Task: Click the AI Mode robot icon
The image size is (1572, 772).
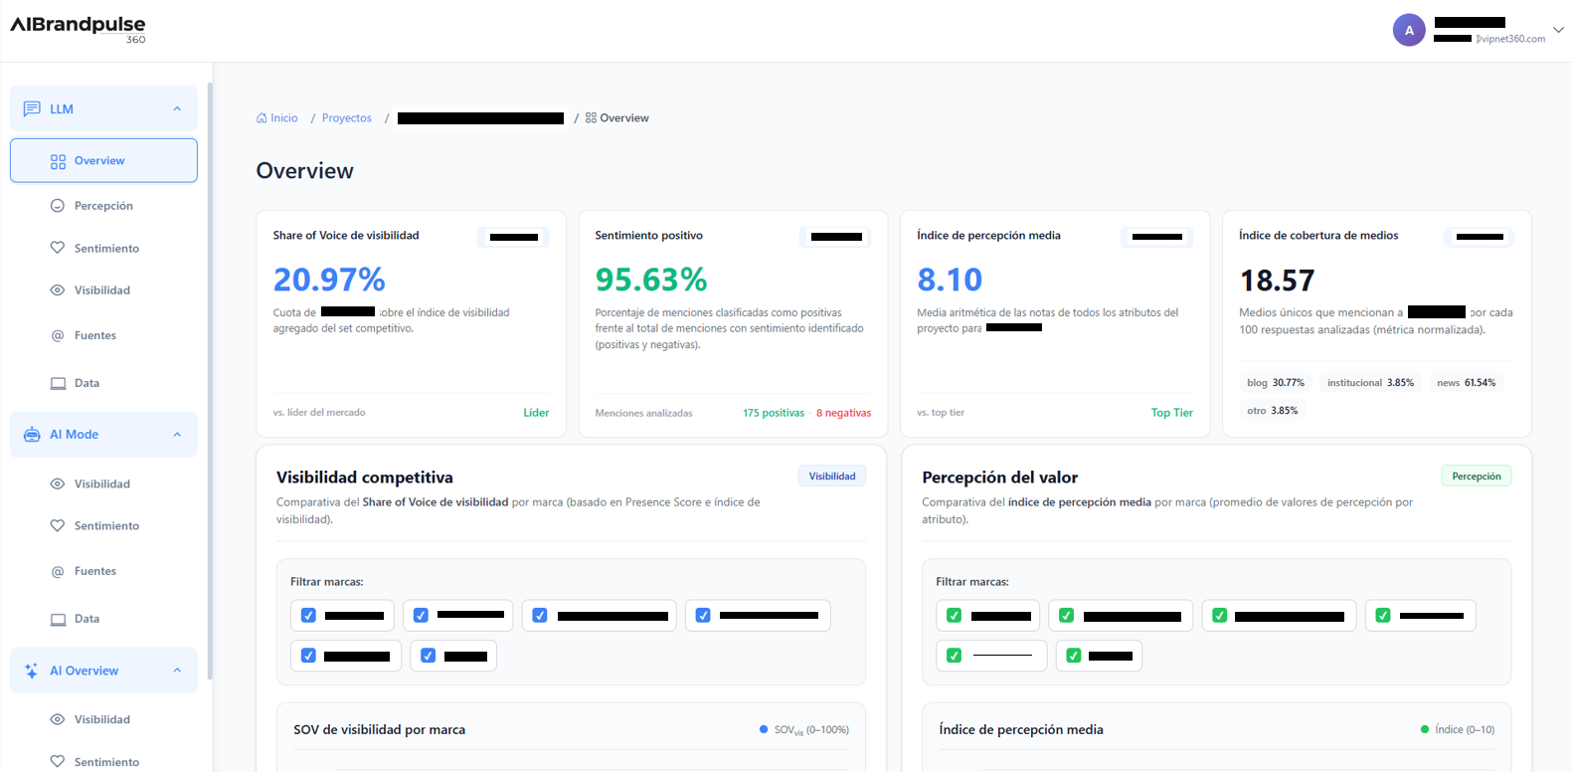Action: (x=32, y=435)
